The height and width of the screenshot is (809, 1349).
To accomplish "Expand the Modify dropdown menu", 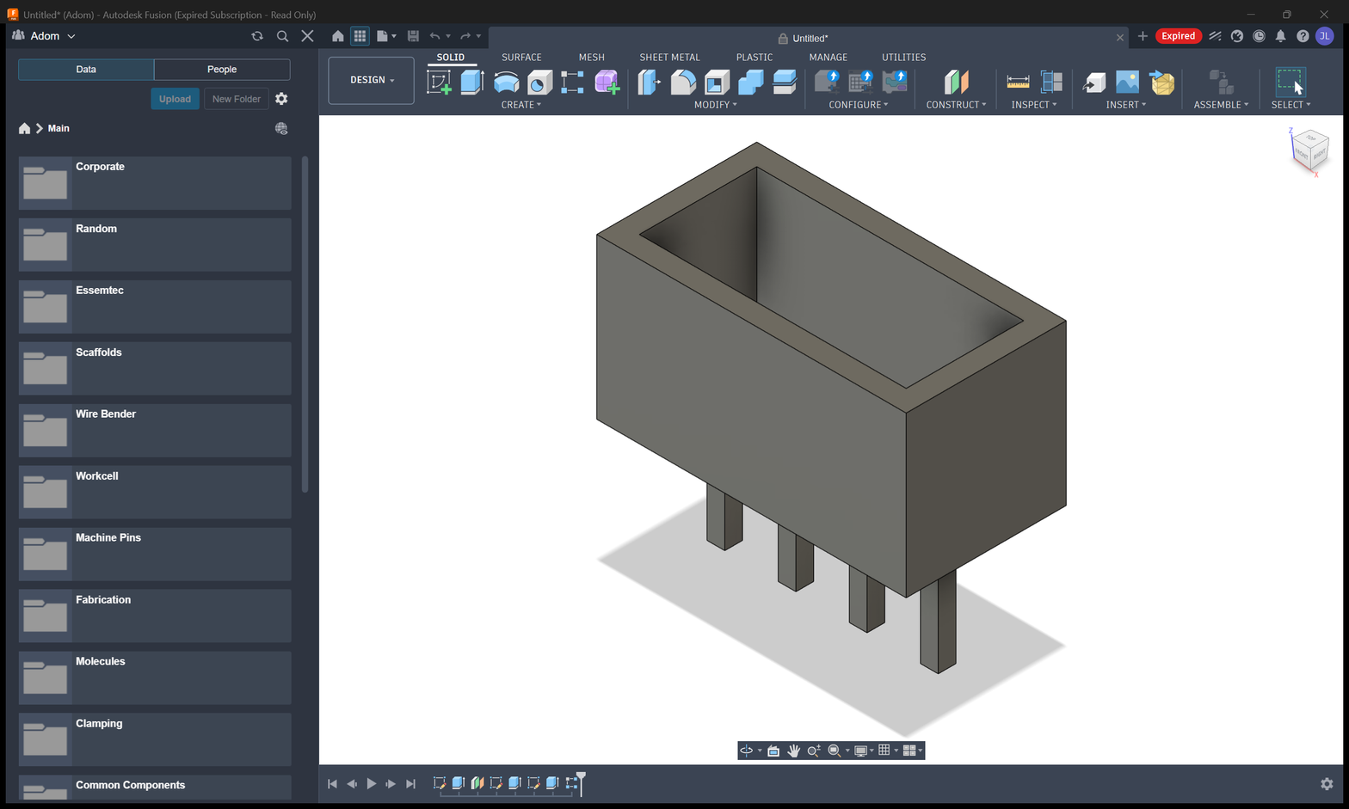I will click(716, 105).
